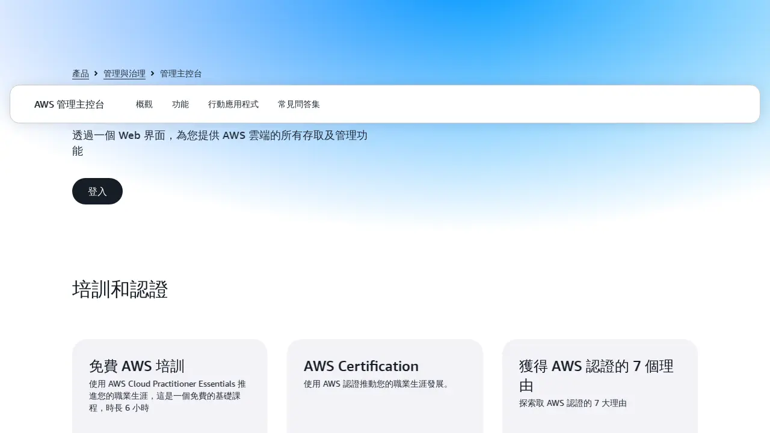Open the 常見問答集 section
770x433 pixels.
[298, 104]
